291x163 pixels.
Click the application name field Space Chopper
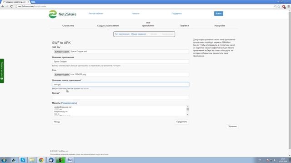(x=120, y=62)
